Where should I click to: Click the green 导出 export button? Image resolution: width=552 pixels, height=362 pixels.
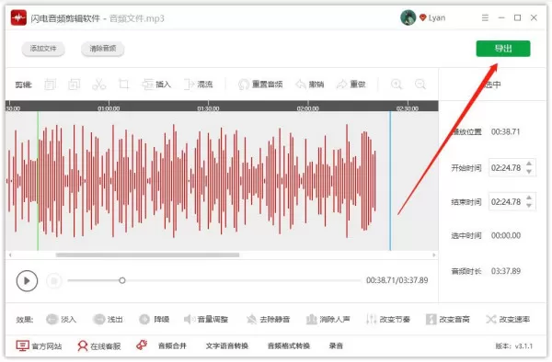(503, 49)
